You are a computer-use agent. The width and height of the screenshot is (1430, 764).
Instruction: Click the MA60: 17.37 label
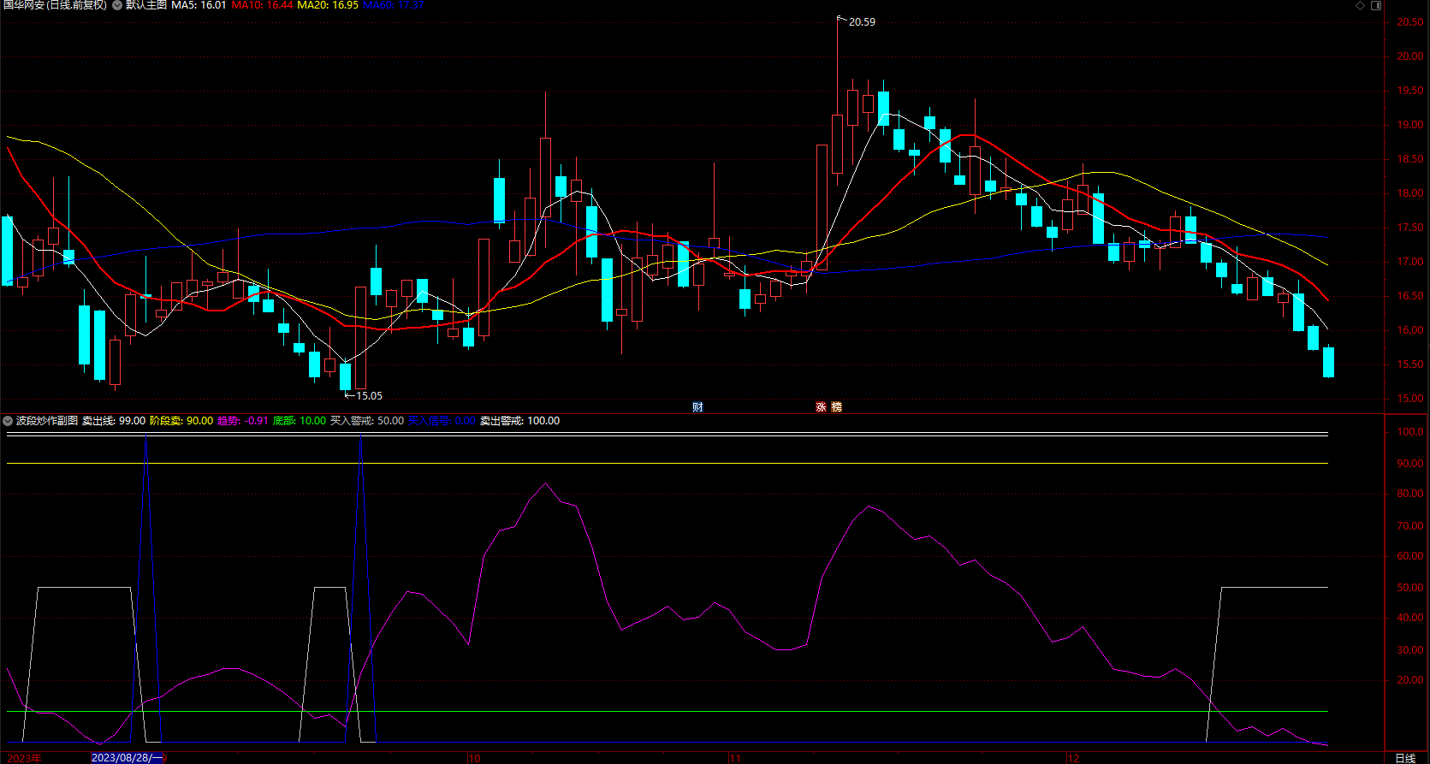point(394,5)
